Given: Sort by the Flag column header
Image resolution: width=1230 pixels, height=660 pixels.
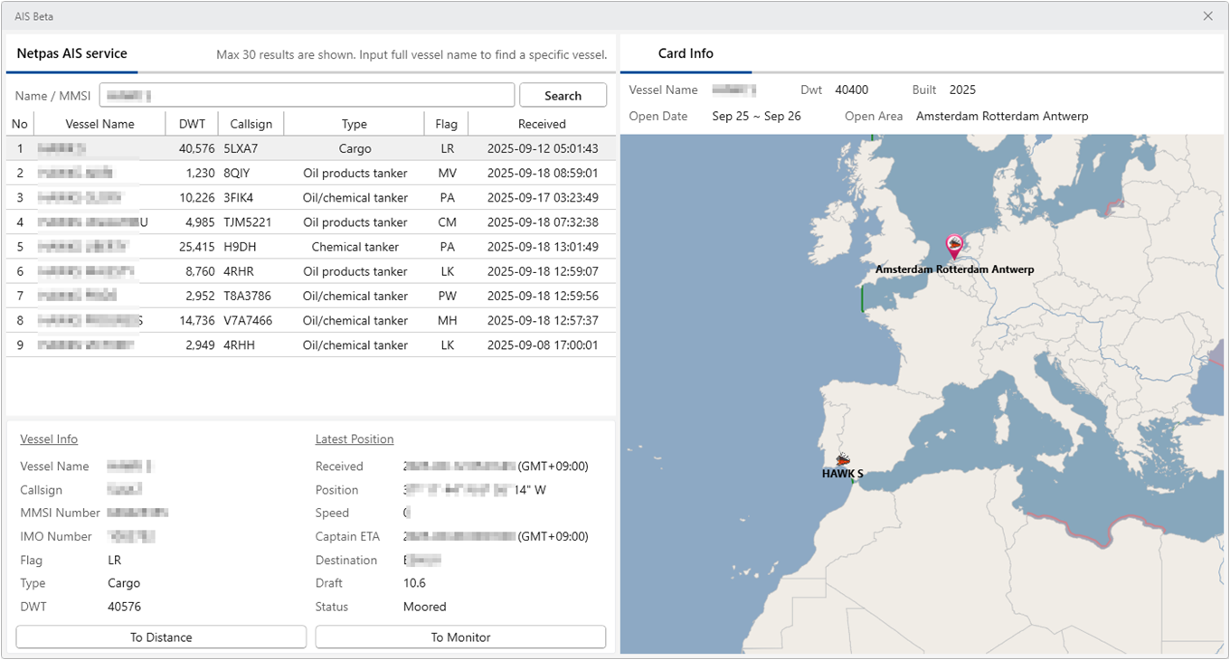Looking at the screenshot, I should coord(446,124).
